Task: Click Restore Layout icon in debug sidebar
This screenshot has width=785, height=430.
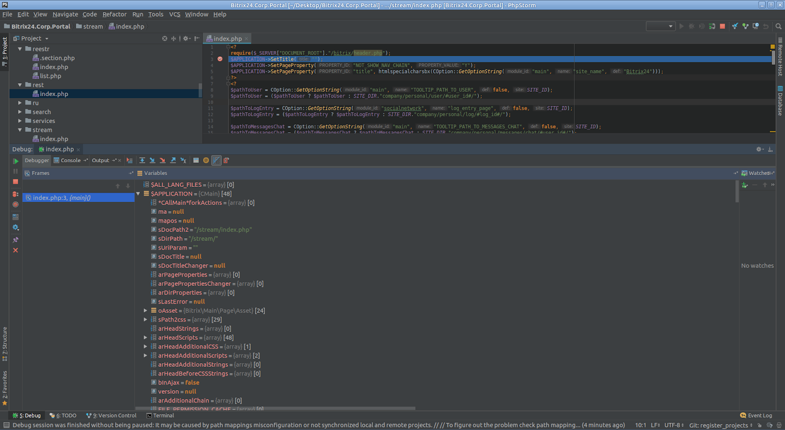Action: pos(16,217)
